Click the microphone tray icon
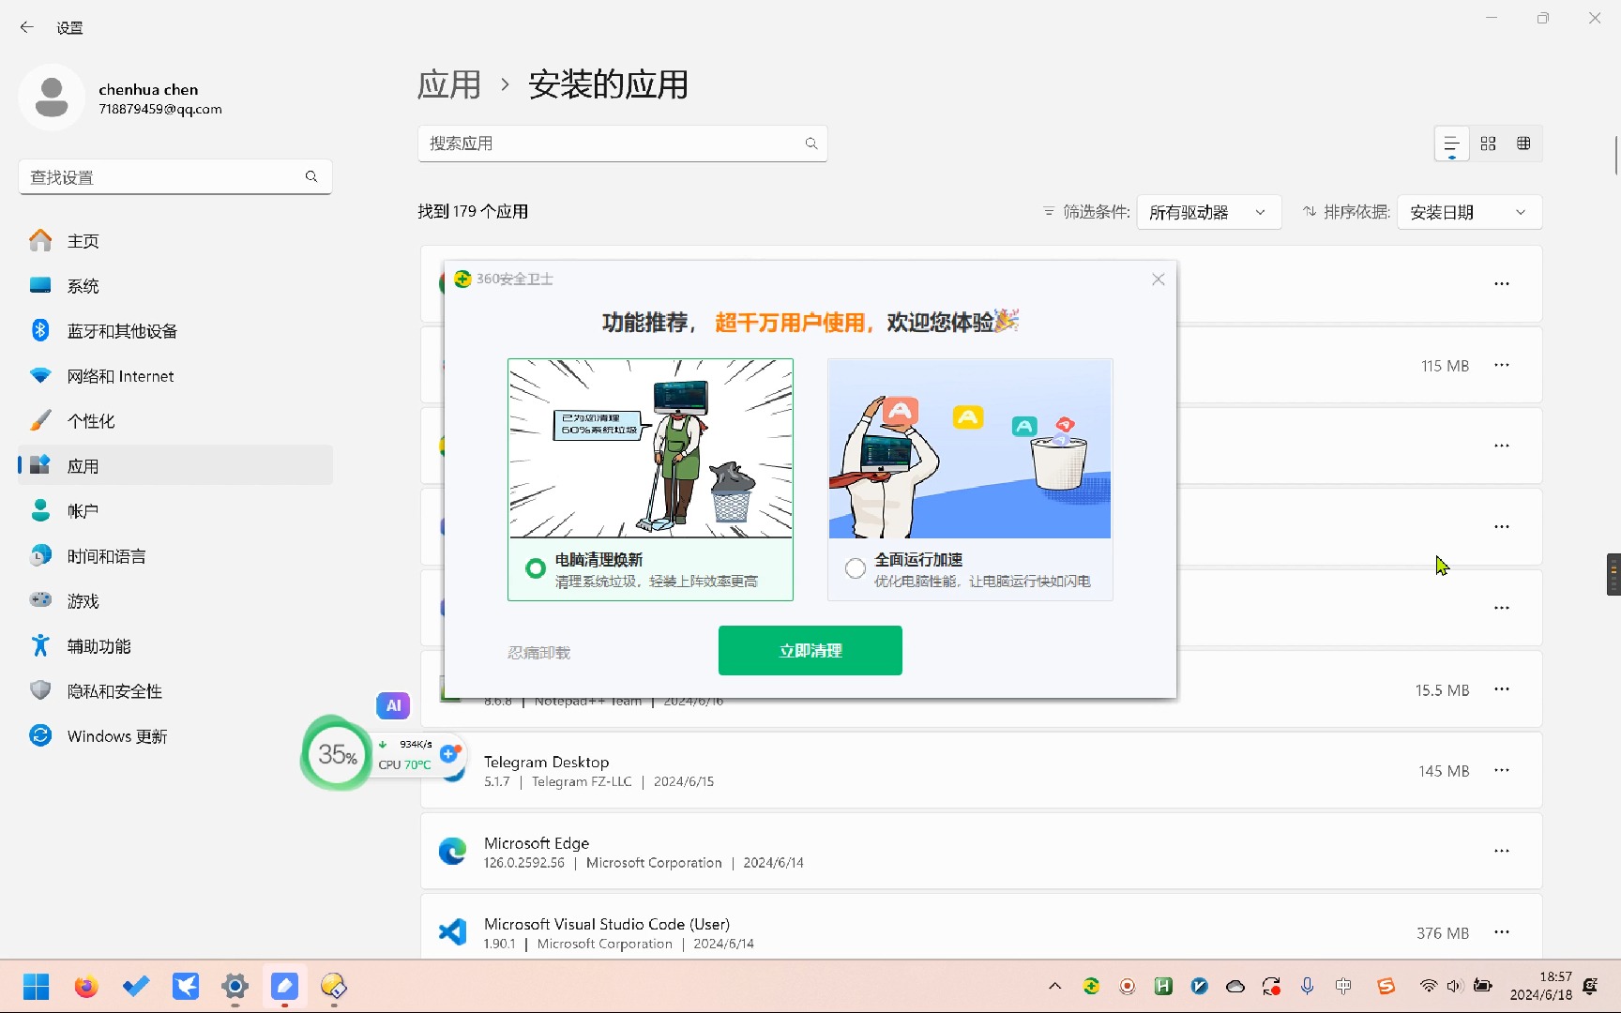Screen dimensions: 1621x1013 pyautogui.click(x=1307, y=987)
